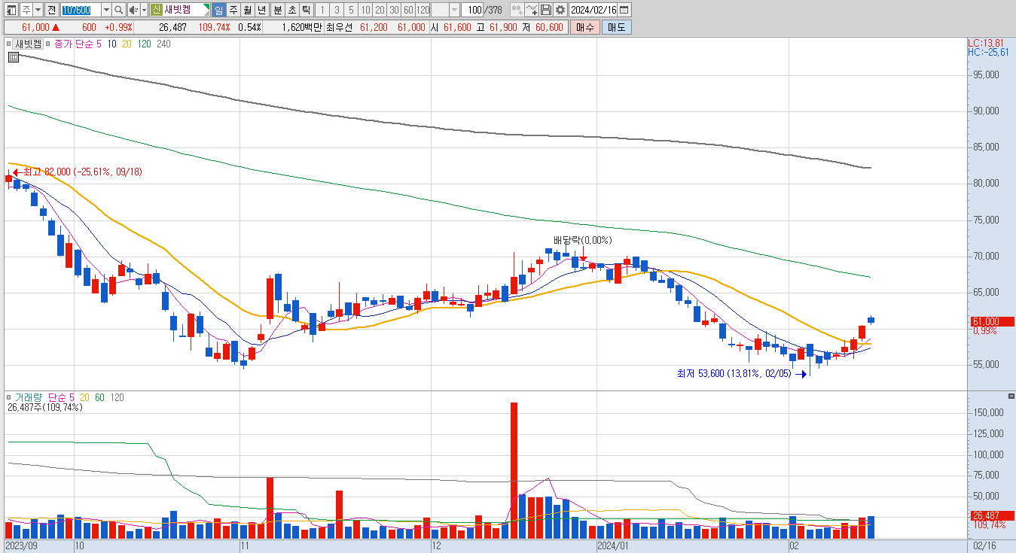1016x553 pixels.
Task: Select the 10 interval button
Action: [x=365, y=10]
